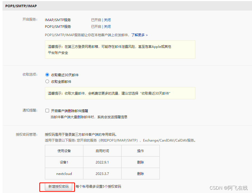Close the IMAP/SMTP服务 via 关闭 link
Image resolution: width=252 pixels, height=193 pixels.
tap(108, 20)
